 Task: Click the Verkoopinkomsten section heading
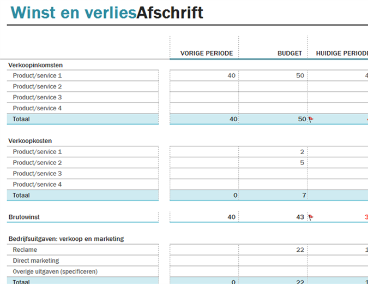click(35, 65)
